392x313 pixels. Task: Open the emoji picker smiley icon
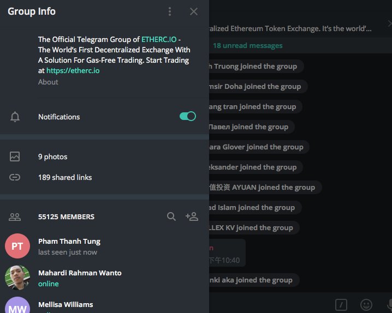(x=366, y=305)
